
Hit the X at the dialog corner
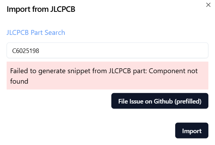click(x=209, y=4)
